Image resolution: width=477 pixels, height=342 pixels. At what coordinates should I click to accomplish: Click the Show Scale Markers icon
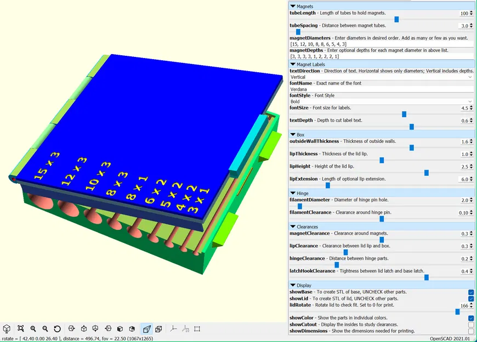pyautogui.click(x=185, y=328)
